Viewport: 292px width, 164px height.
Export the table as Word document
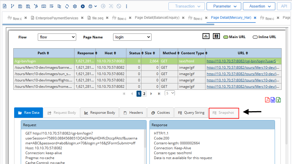click(273, 100)
